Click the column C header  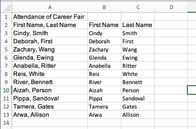pos(138,8)
